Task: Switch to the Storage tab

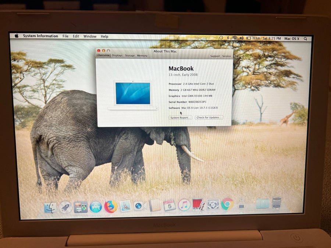Action: [x=129, y=55]
